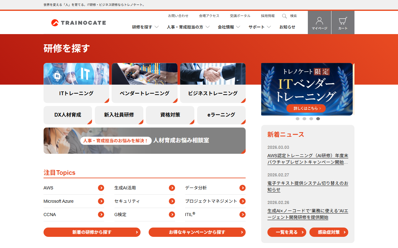Screen dimensions: 398x248
Task: Select the first carousel indicator dot
Action: point(298,119)
